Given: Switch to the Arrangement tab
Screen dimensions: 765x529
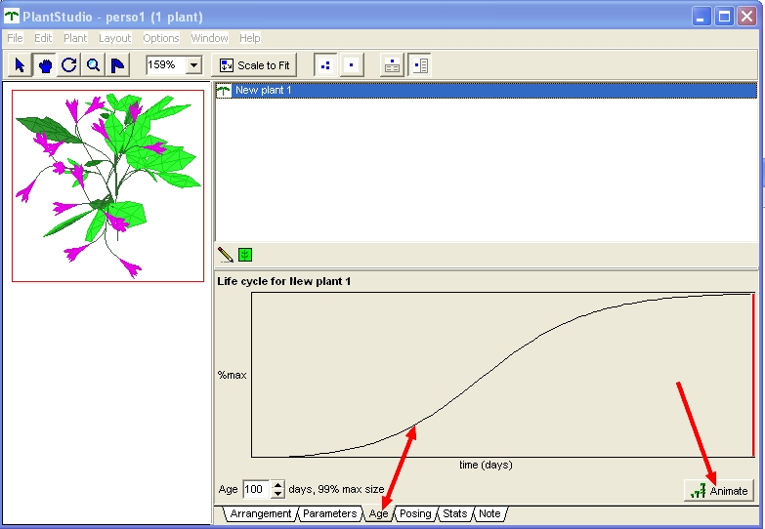Looking at the screenshot, I should click(260, 514).
